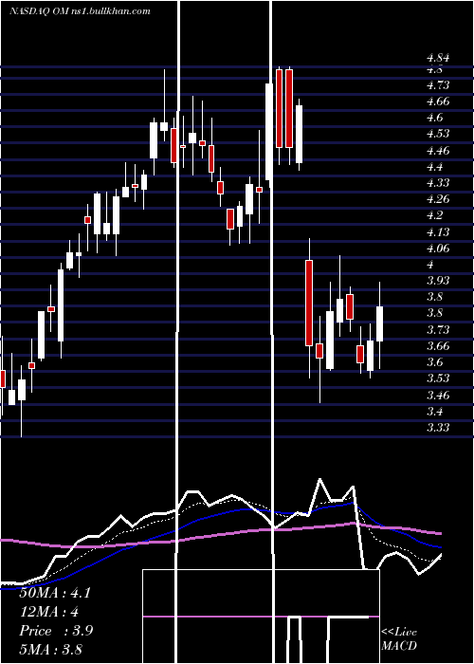474x664 pixels.
Task: Click the Price : 3.9 readout
Action: (56, 631)
